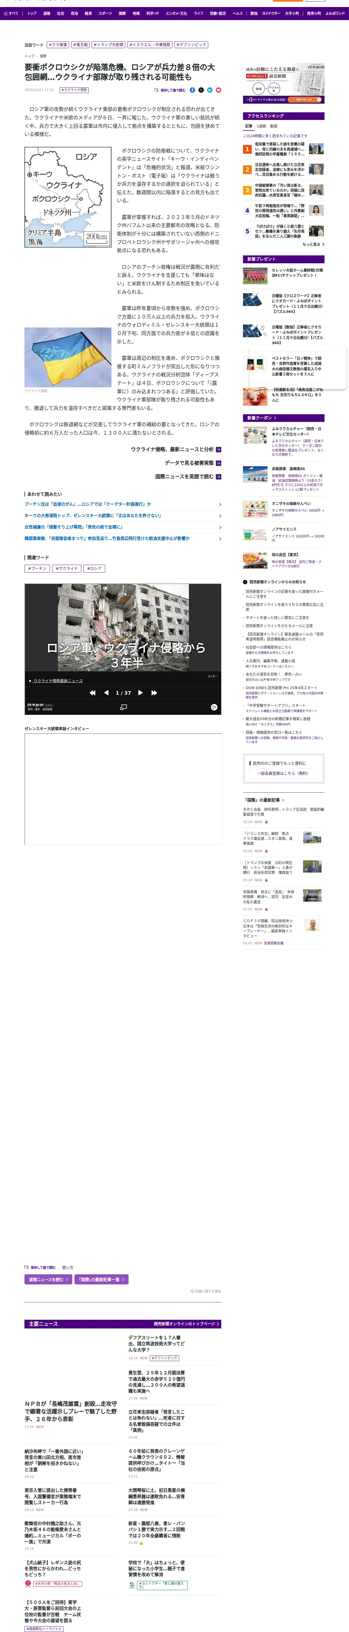Viewport: 349px width, 1632px height.
Task: Select エンタメ・文化 in navigation bar
Action: (x=176, y=13)
